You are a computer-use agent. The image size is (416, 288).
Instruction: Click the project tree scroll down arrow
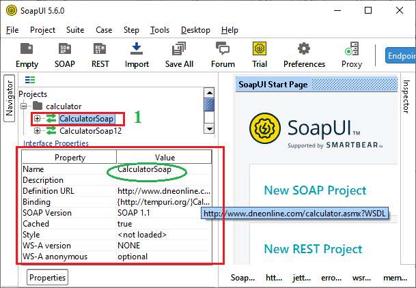click(x=209, y=129)
